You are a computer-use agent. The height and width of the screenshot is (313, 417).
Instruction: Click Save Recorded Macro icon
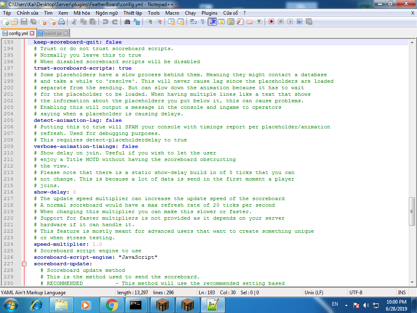click(309, 22)
